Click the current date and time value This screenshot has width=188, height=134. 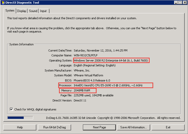100,50
